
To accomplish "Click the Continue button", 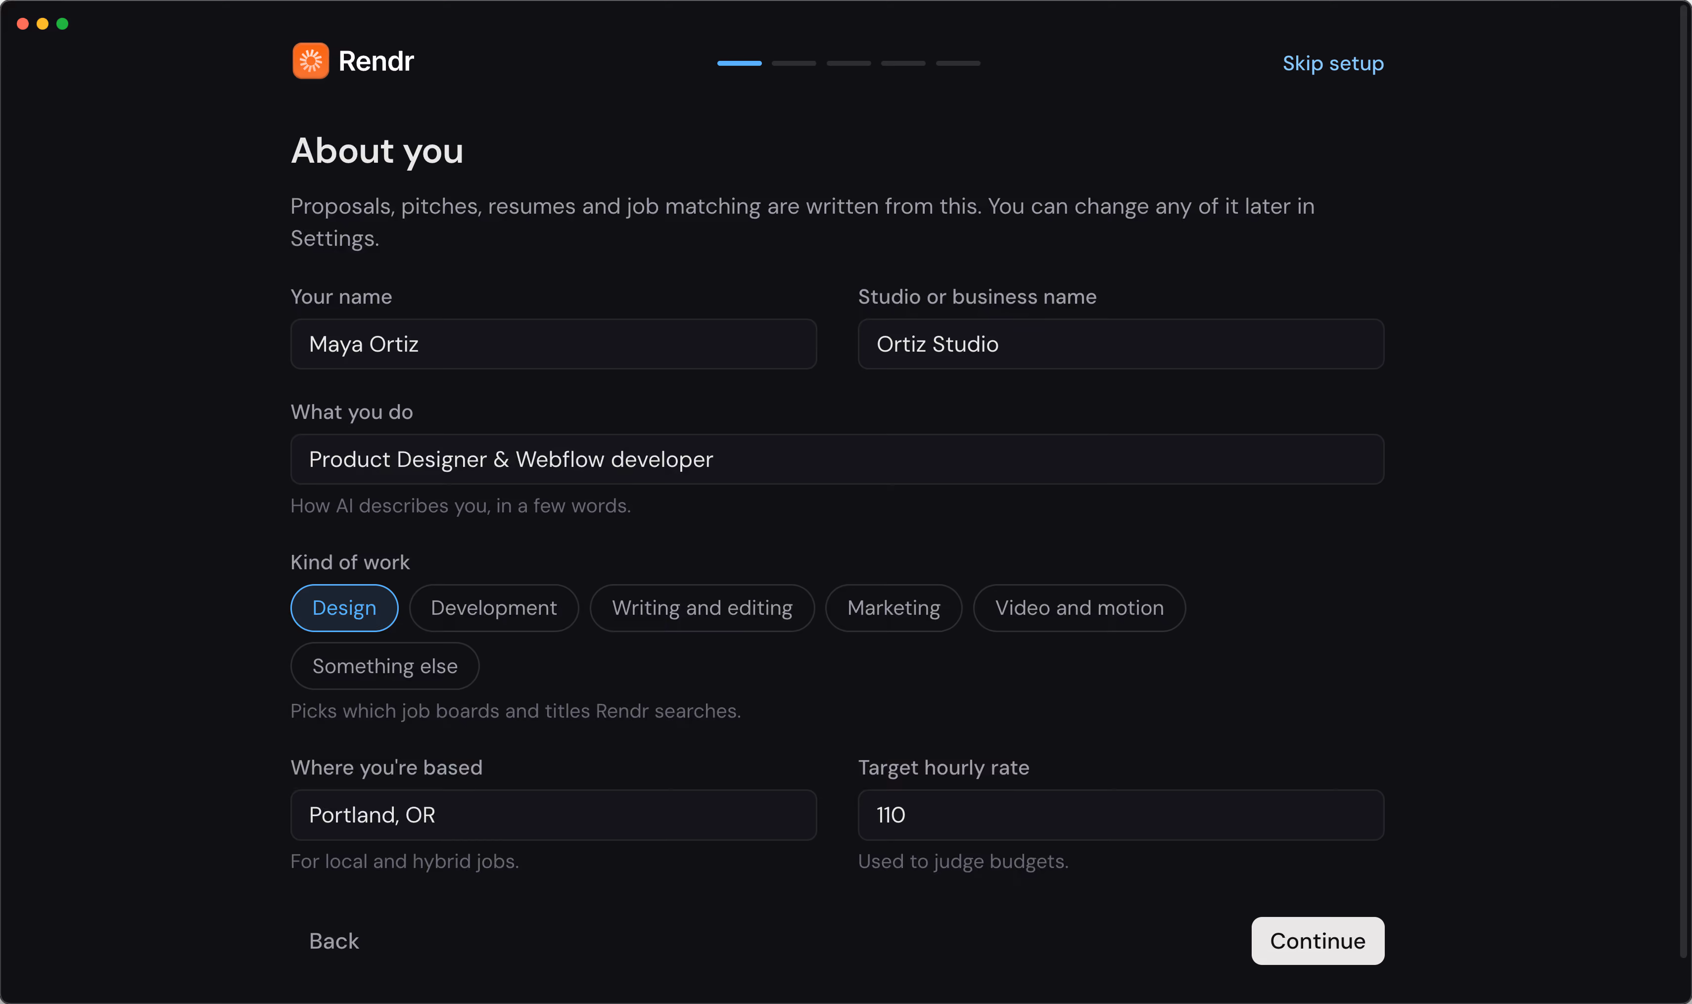I will coord(1317,940).
